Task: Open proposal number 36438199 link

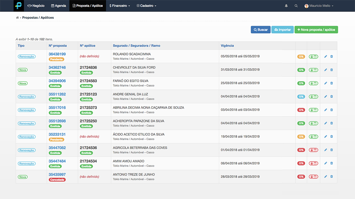Action: point(57,54)
